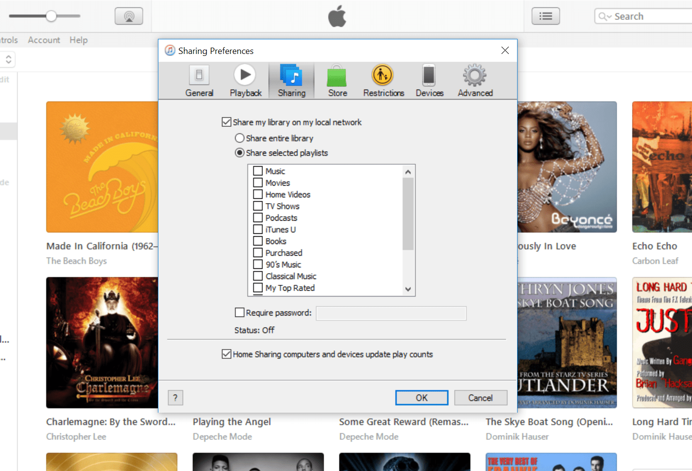Enable the Require password checkbox
692x471 pixels.
click(240, 313)
